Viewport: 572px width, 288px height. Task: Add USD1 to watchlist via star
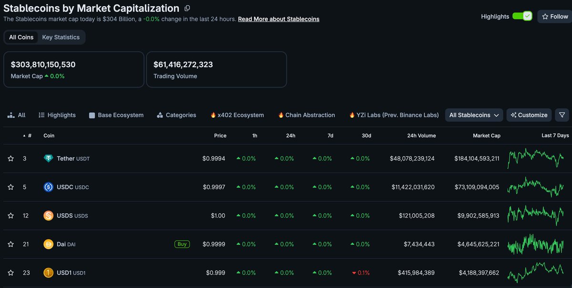(x=10, y=273)
